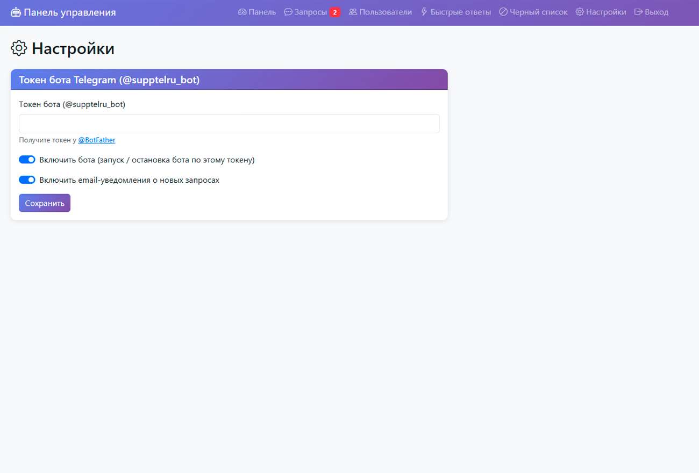
Task: Click the gauge icon beside Панель
Action: click(x=242, y=12)
